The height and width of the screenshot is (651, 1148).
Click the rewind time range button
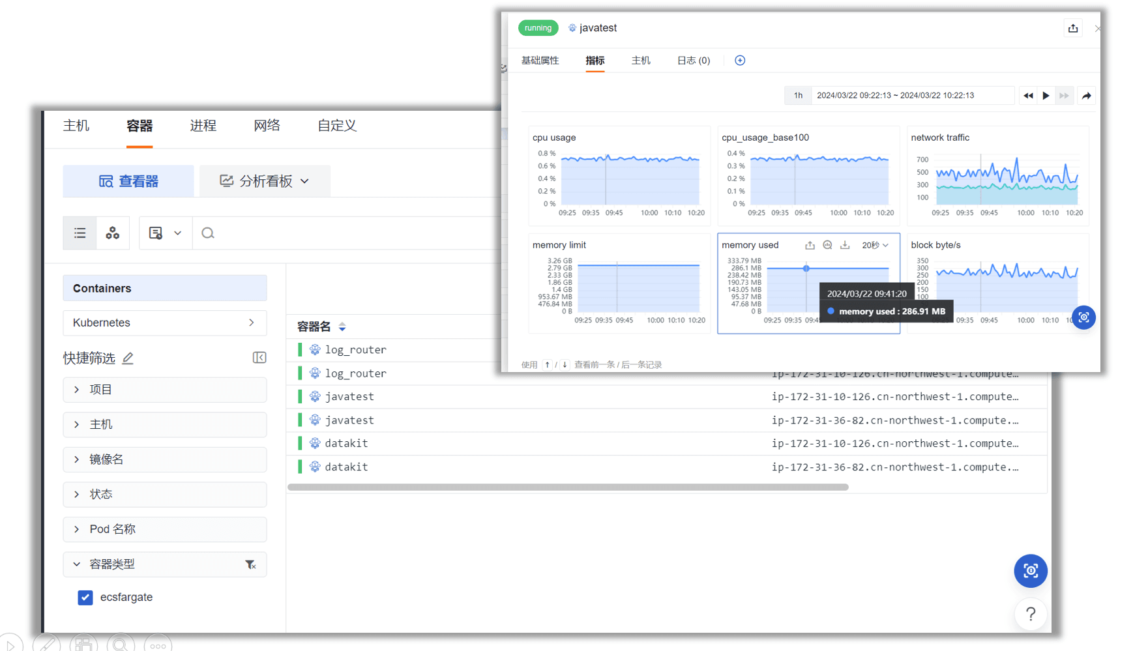(1028, 96)
